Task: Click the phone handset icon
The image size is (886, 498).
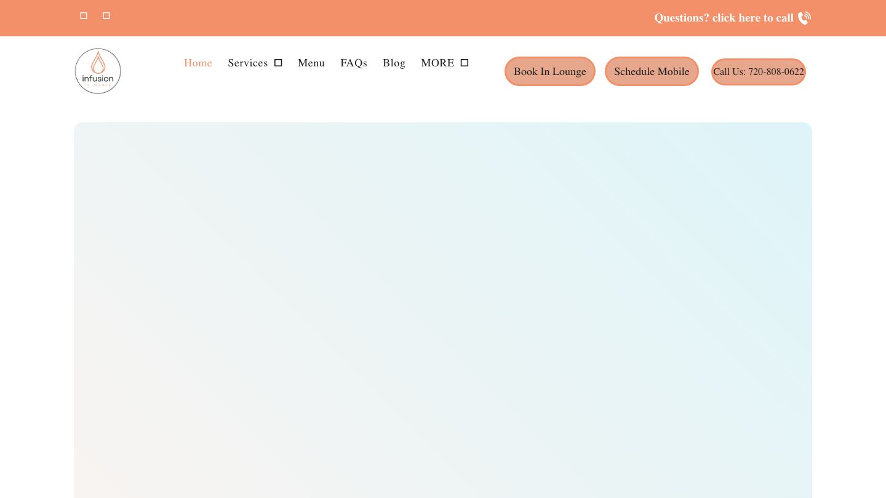Action: point(804,18)
